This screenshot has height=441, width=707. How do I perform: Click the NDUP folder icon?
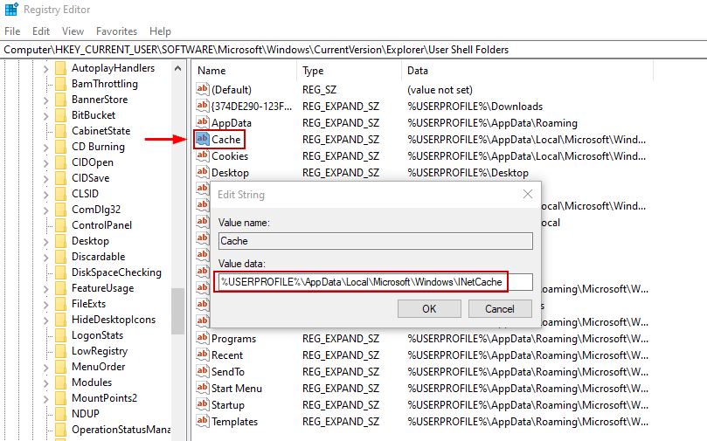(x=60, y=414)
